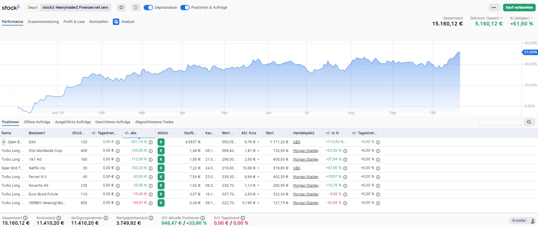
Task: Sort by the +/- abs. column header
Action: tap(131, 133)
